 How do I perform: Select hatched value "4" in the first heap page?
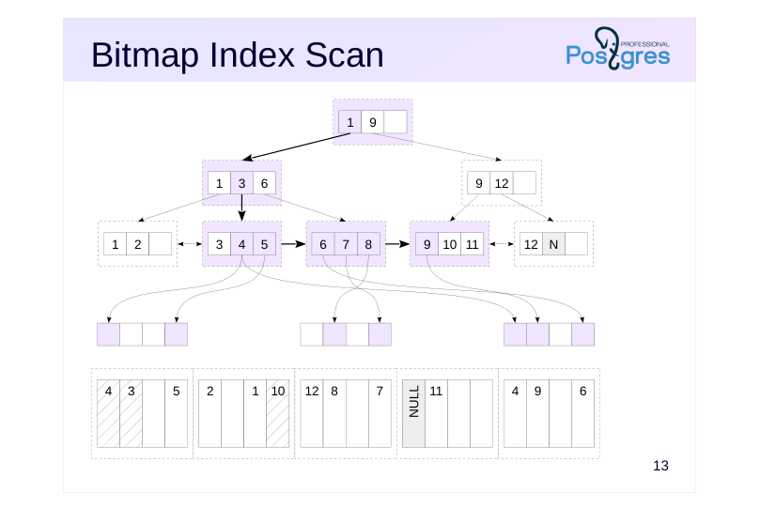click(108, 413)
